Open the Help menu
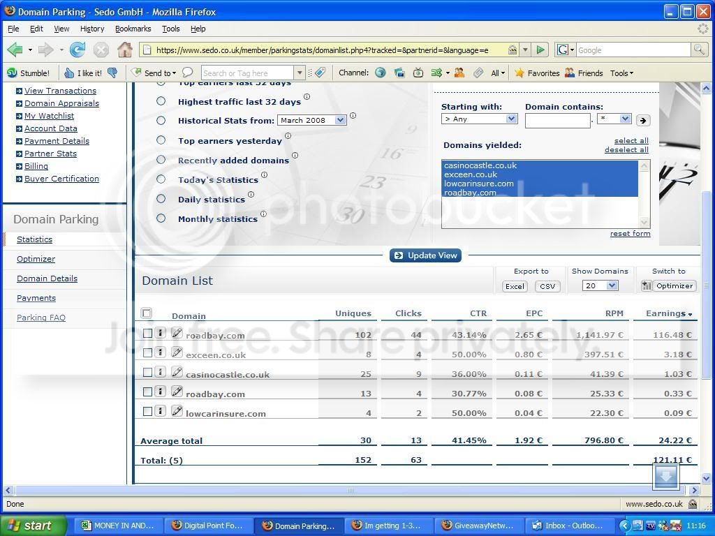The image size is (715, 536). pos(198,29)
